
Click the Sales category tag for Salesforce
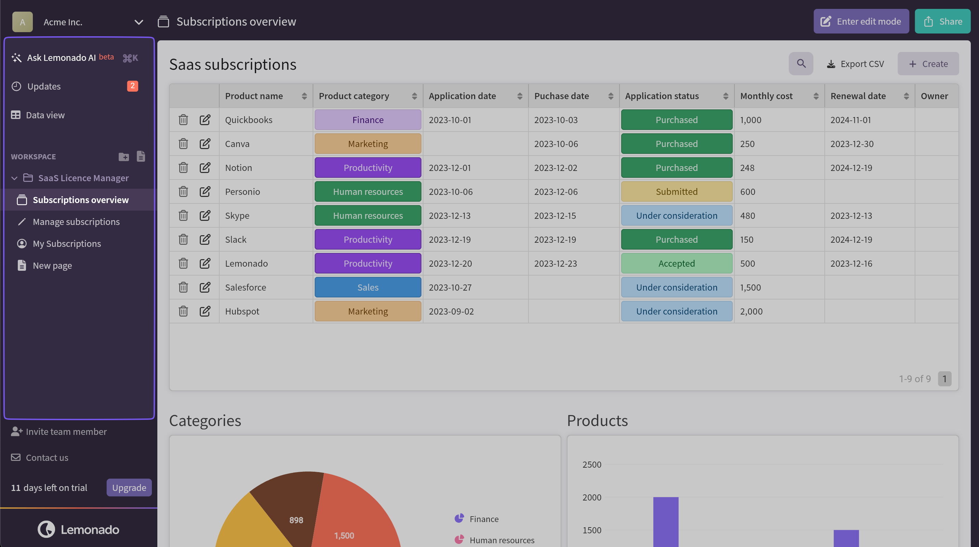368,287
